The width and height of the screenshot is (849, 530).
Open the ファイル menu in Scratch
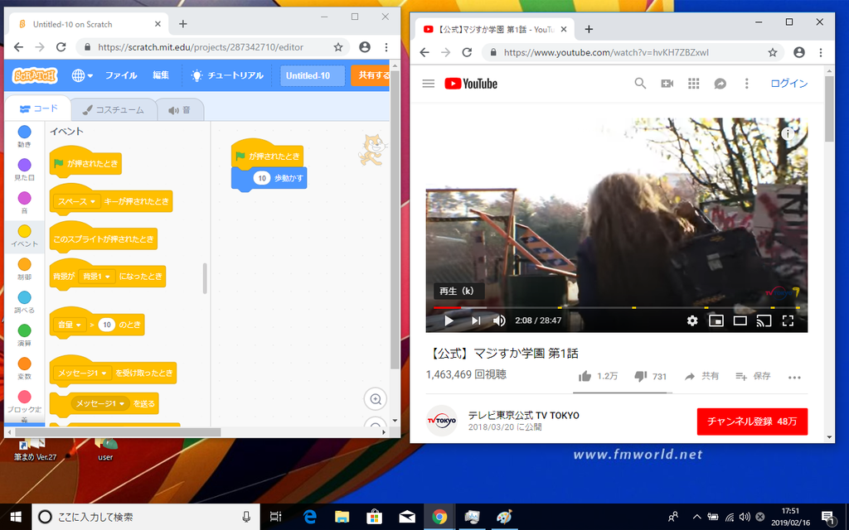[x=121, y=75]
